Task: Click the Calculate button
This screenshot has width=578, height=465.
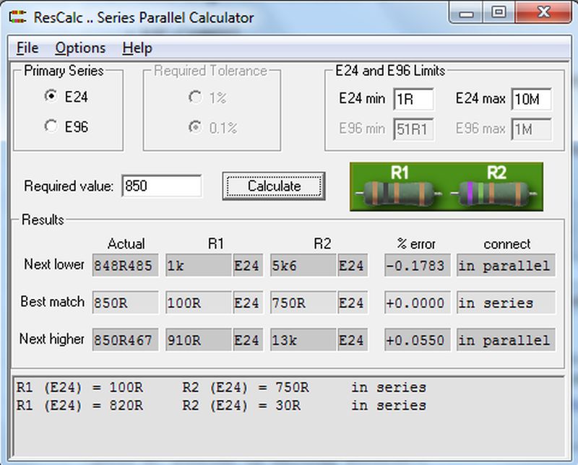Action: (274, 186)
